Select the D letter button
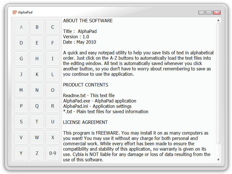 click(x=21, y=43)
